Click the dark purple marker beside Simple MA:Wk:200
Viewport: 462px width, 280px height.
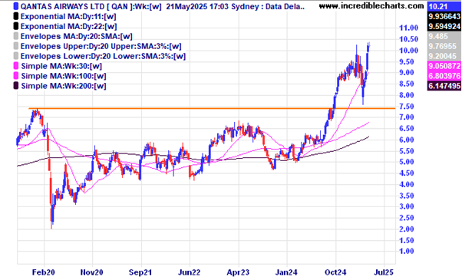[16, 86]
